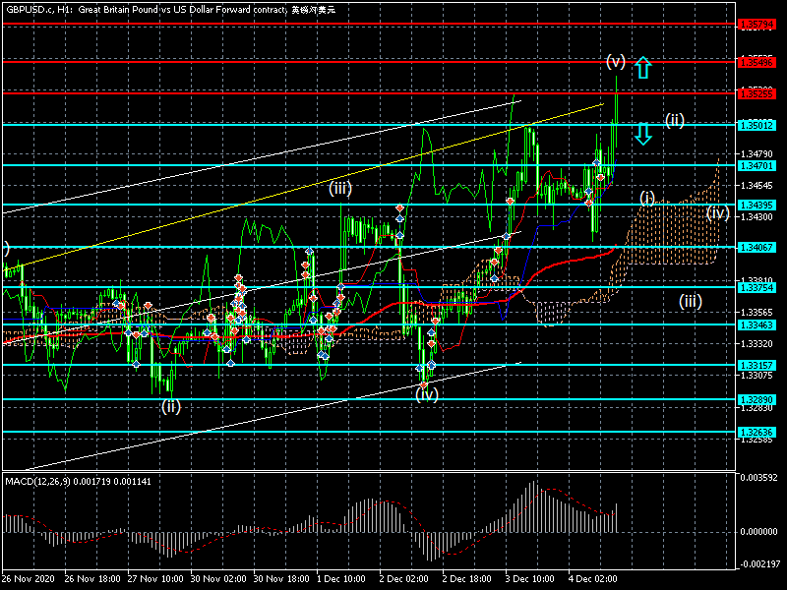Select the red 1.35255 price label
The image size is (787, 590).
757,93
